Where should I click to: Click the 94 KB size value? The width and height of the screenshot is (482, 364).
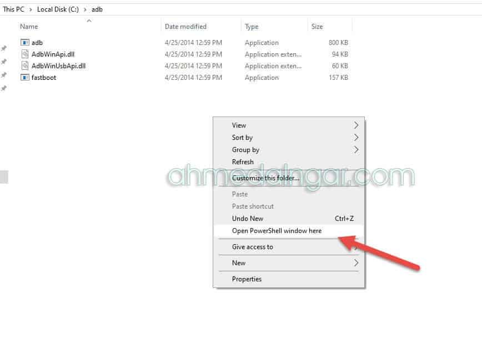[x=340, y=54]
